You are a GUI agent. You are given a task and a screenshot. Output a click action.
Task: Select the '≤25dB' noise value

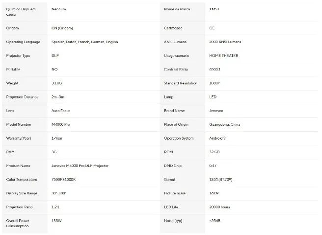215,221
